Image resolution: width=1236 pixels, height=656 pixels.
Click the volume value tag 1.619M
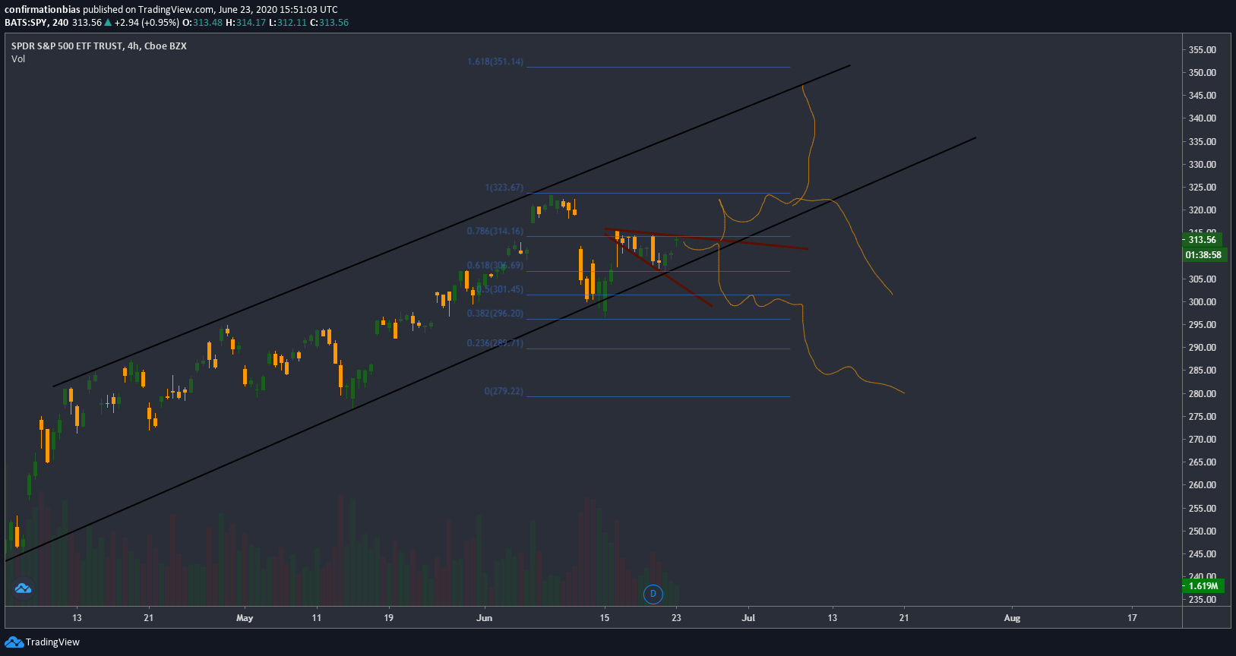[x=1203, y=586]
